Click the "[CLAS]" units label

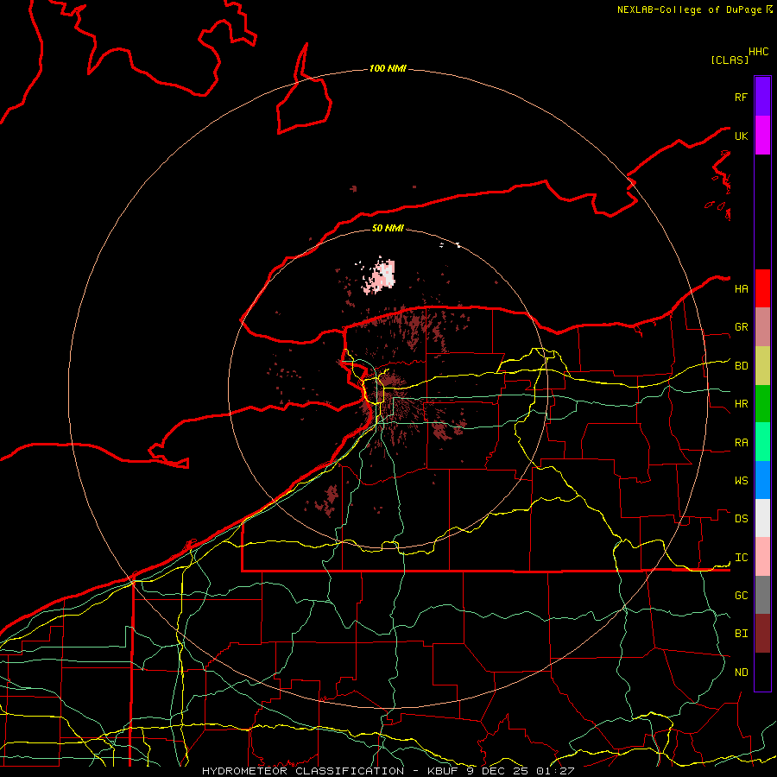tap(730, 60)
